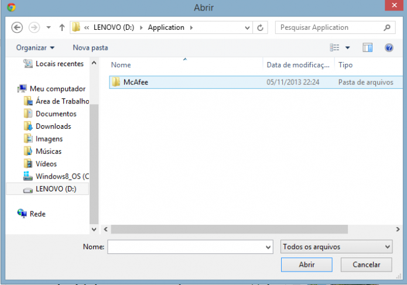
Task: Click the Nome file name input field
Action: [x=190, y=247]
